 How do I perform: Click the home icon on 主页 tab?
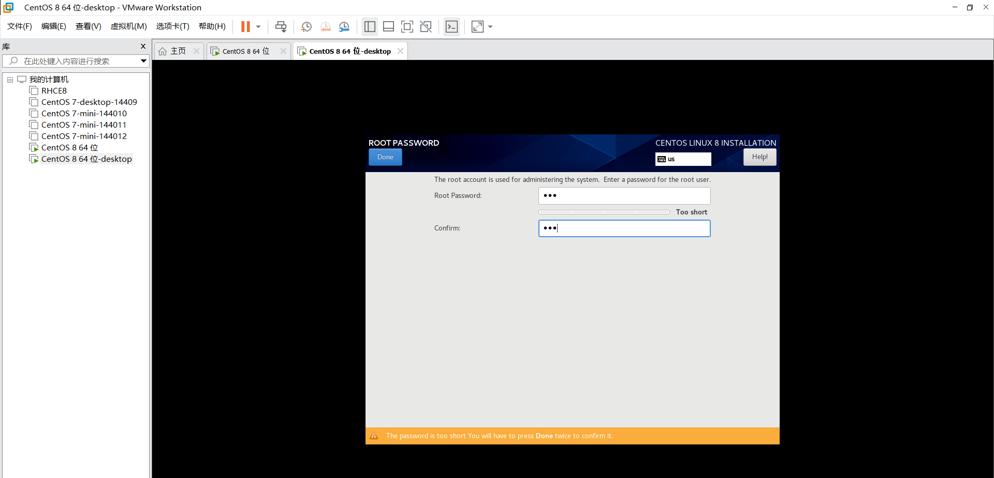click(163, 51)
